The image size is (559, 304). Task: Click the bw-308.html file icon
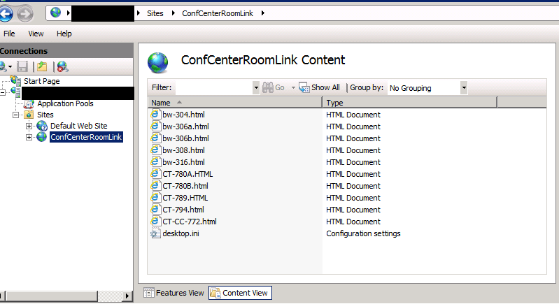coord(155,150)
